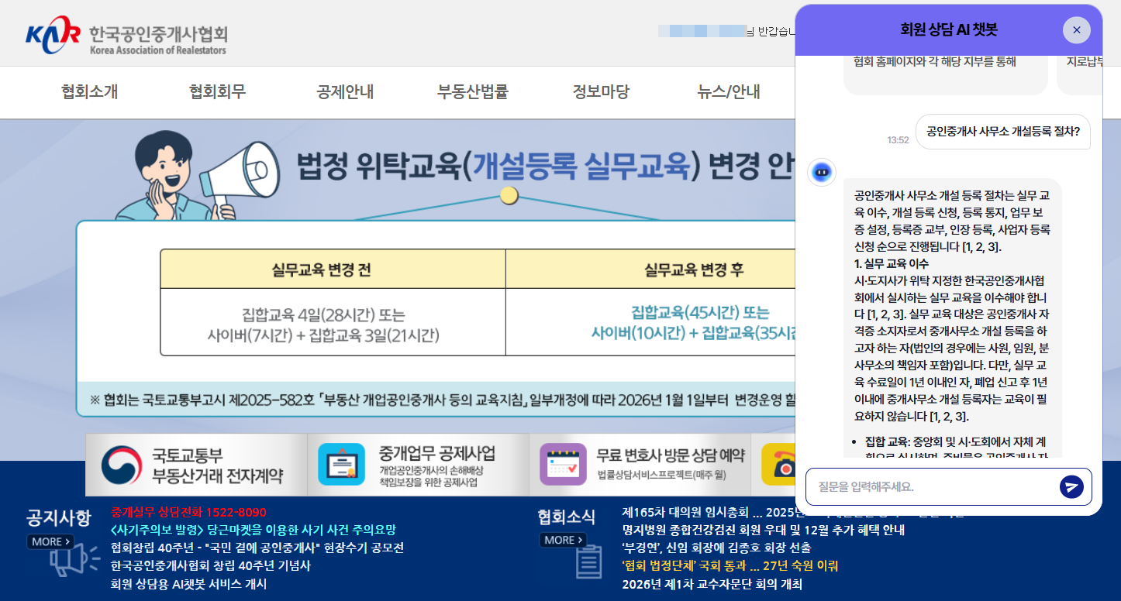Image resolution: width=1121 pixels, height=601 pixels.
Task: Send the chatbot message via paper plane icon
Action: [x=1072, y=486]
